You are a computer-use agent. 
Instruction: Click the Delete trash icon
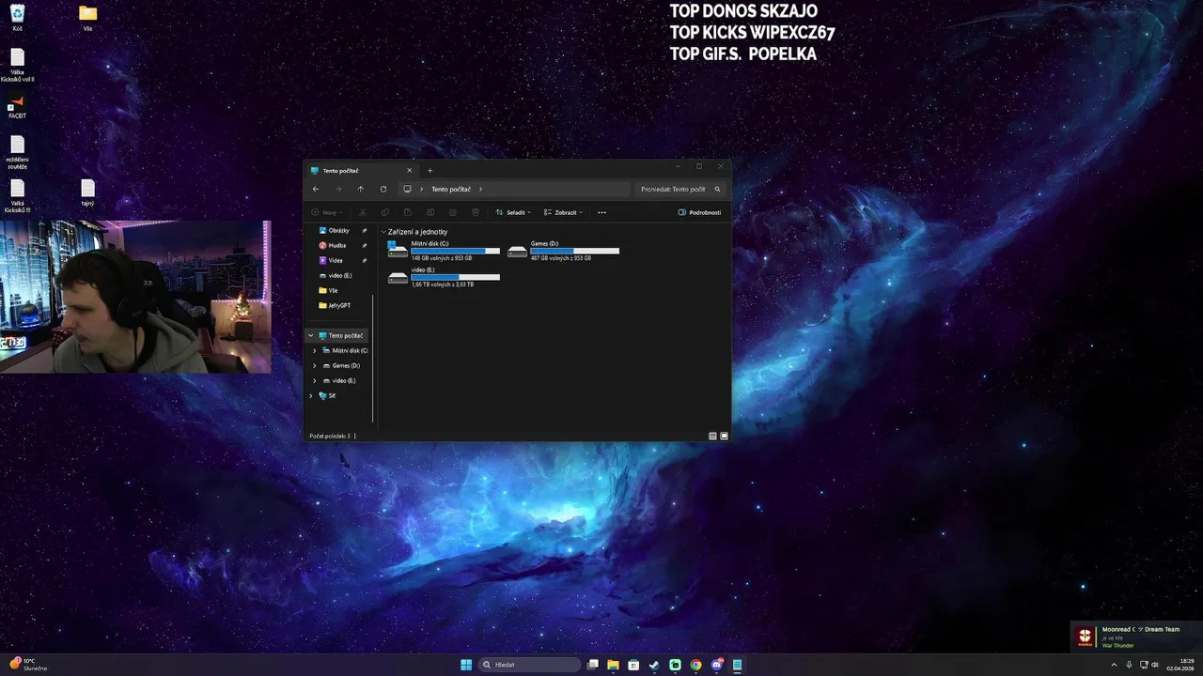[x=476, y=212]
